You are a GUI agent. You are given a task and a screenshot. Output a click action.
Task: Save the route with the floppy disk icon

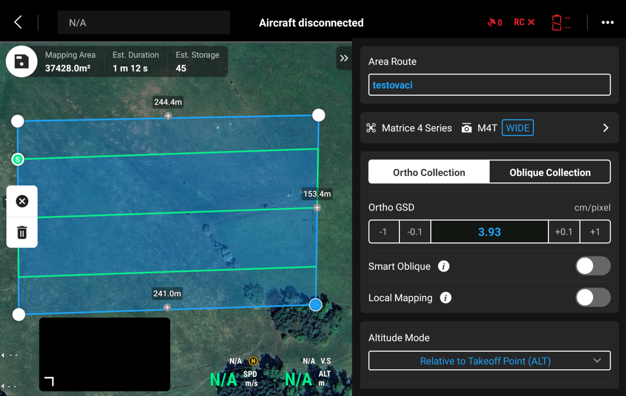(x=21, y=62)
